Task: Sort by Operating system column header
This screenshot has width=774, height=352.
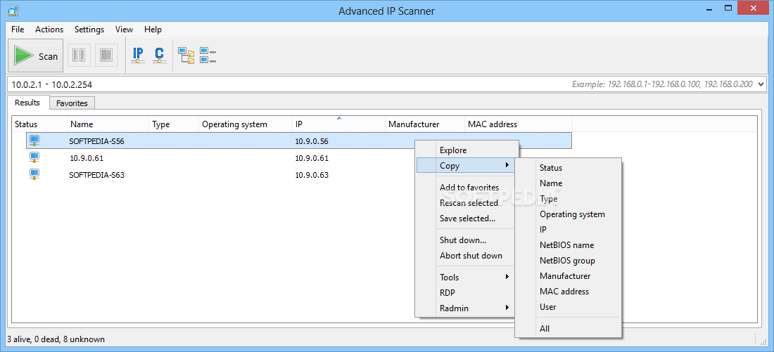Action: 246,124
